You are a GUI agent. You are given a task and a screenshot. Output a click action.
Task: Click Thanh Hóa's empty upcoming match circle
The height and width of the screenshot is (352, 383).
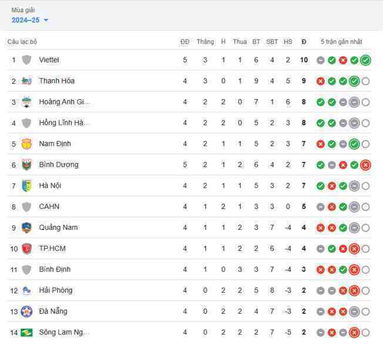[x=365, y=81]
